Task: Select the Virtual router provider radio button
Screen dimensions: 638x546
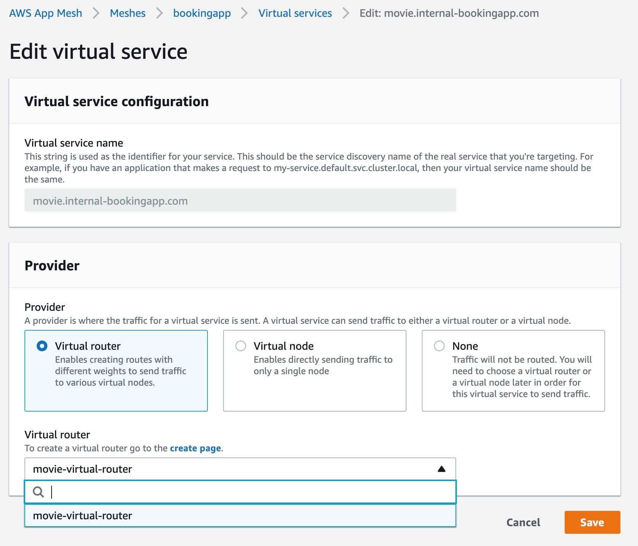Action: [x=42, y=346]
